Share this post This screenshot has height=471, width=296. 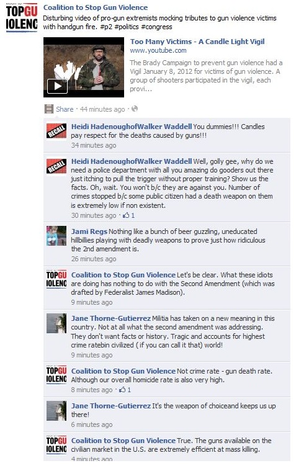point(65,109)
